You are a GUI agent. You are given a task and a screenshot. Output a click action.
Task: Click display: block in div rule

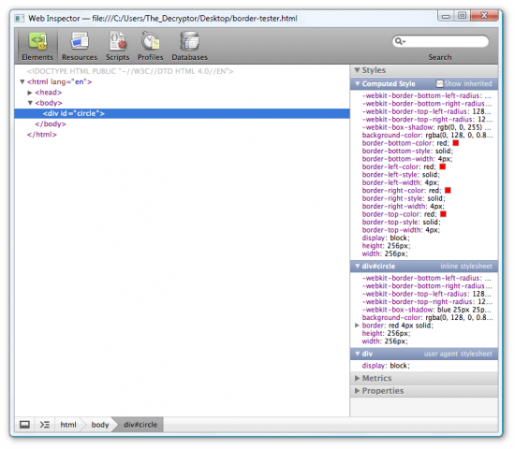click(386, 366)
